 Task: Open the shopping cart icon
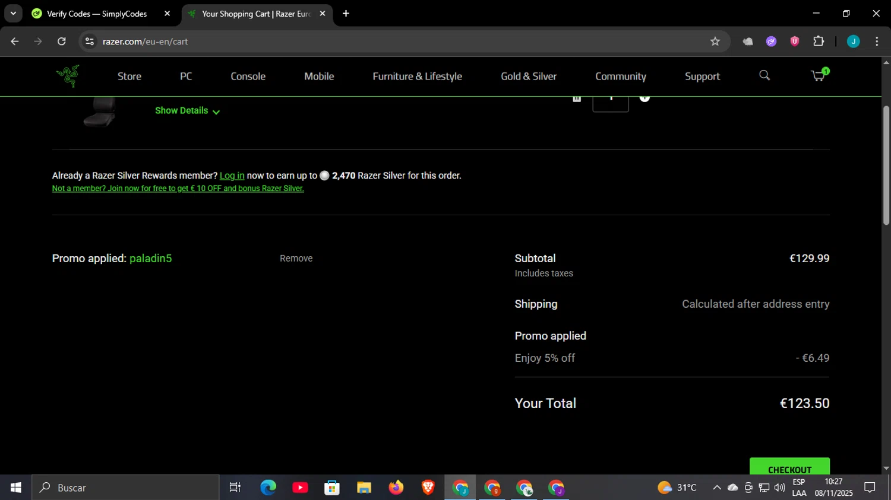[x=819, y=75]
